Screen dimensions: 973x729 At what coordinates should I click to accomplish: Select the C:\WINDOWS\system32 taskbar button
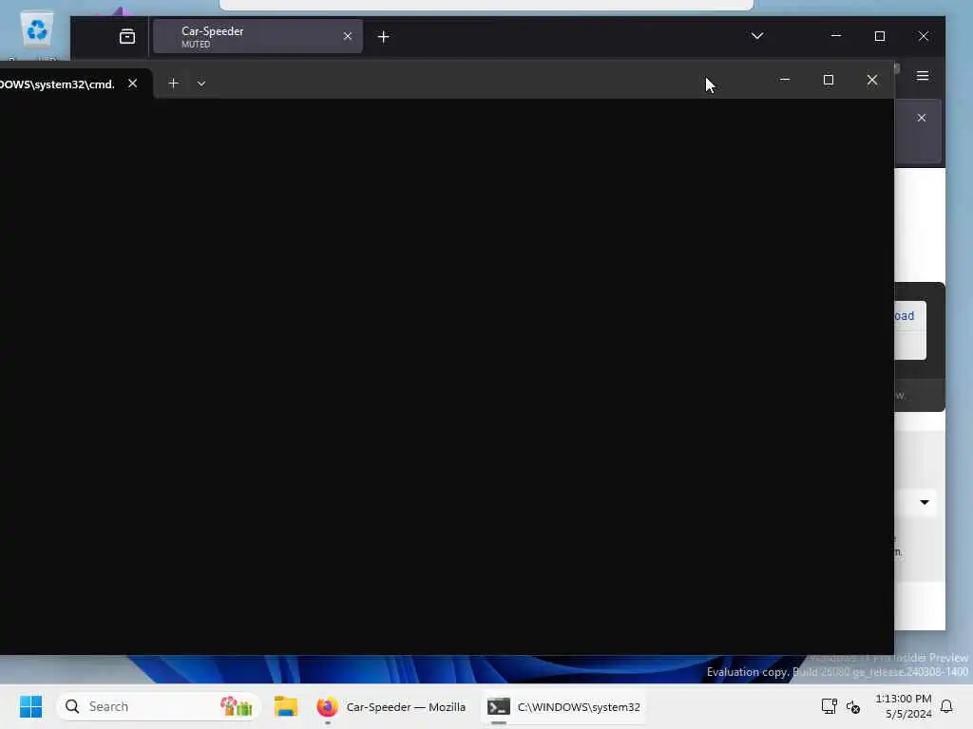coord(563,706)
